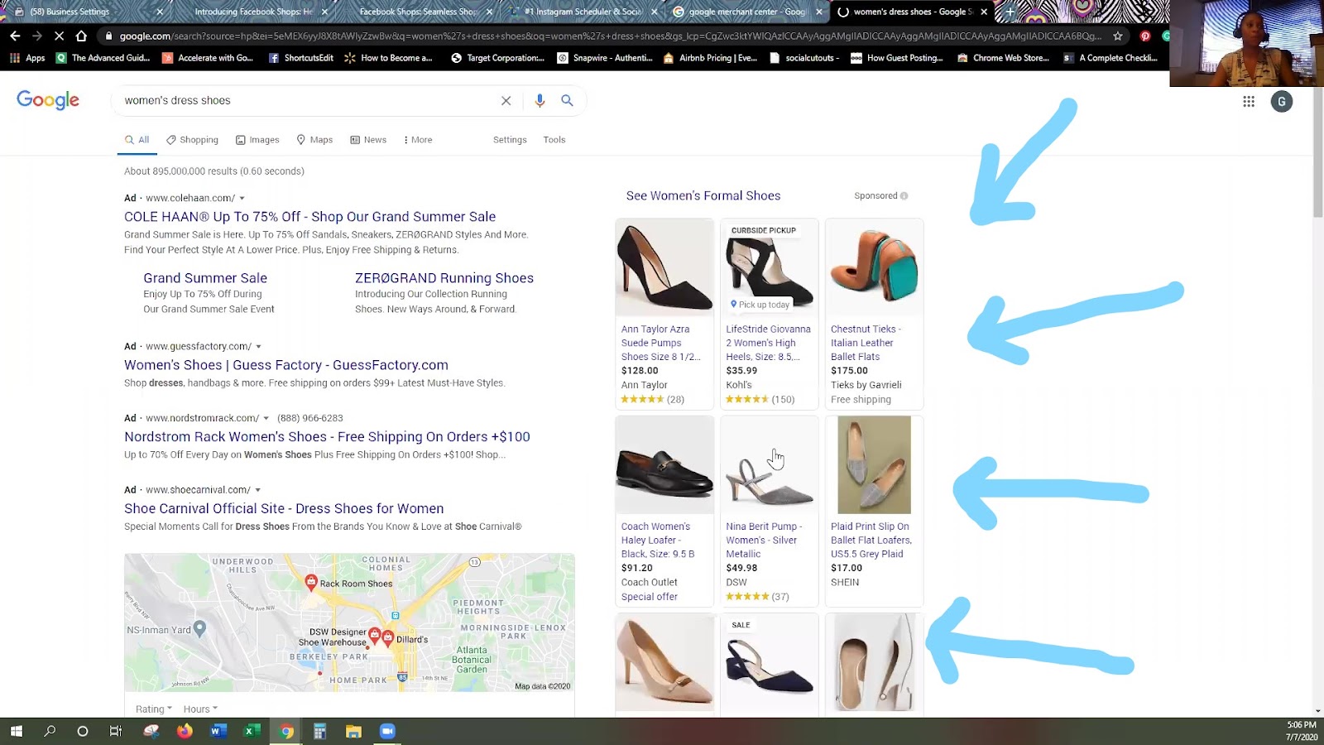Open a new browser tab
1324x745 pixels.
(x=1010, y=12)
